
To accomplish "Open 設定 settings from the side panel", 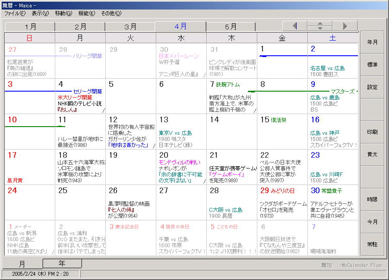I will coord(372,87).
